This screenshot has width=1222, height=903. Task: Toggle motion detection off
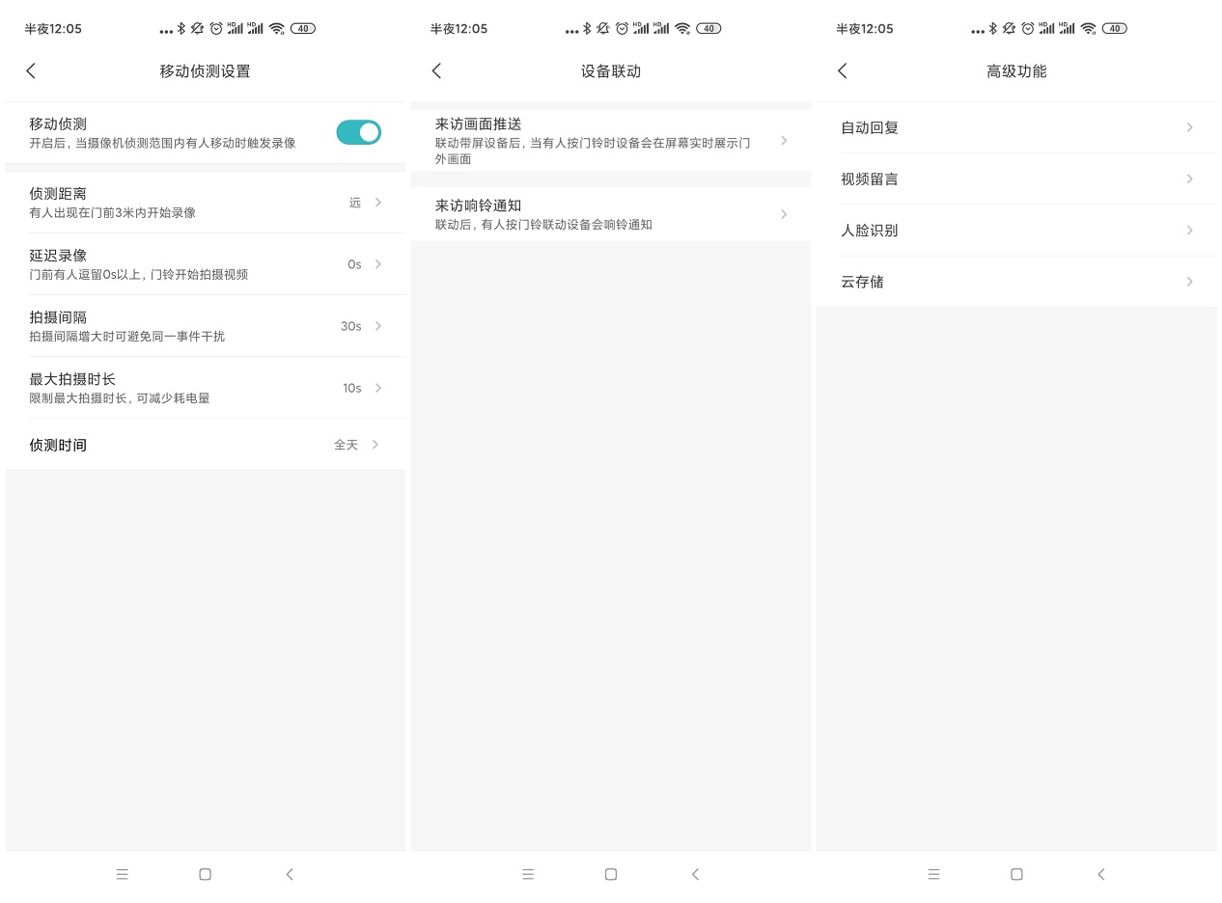[x=358, y=132]
